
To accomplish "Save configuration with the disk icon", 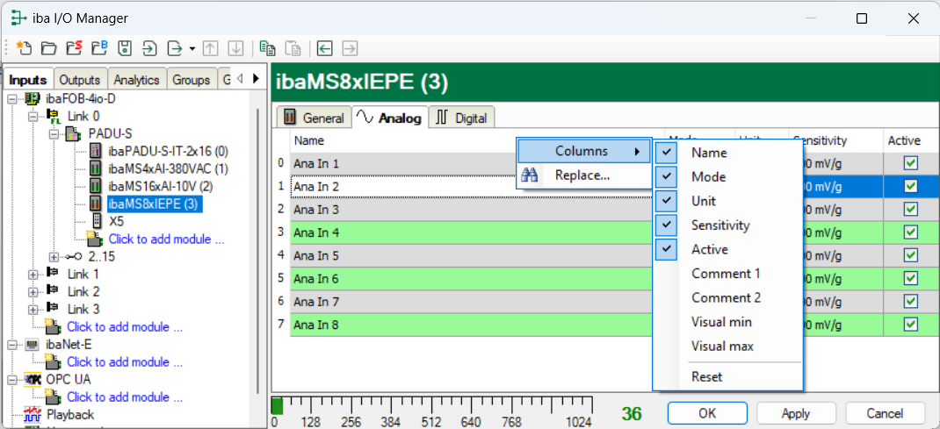I will tap(124, 48).
